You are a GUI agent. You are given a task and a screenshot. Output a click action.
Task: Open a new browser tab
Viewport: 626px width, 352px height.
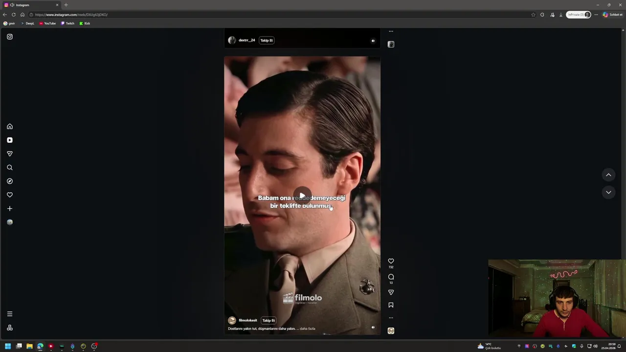[x=66, y=5]
